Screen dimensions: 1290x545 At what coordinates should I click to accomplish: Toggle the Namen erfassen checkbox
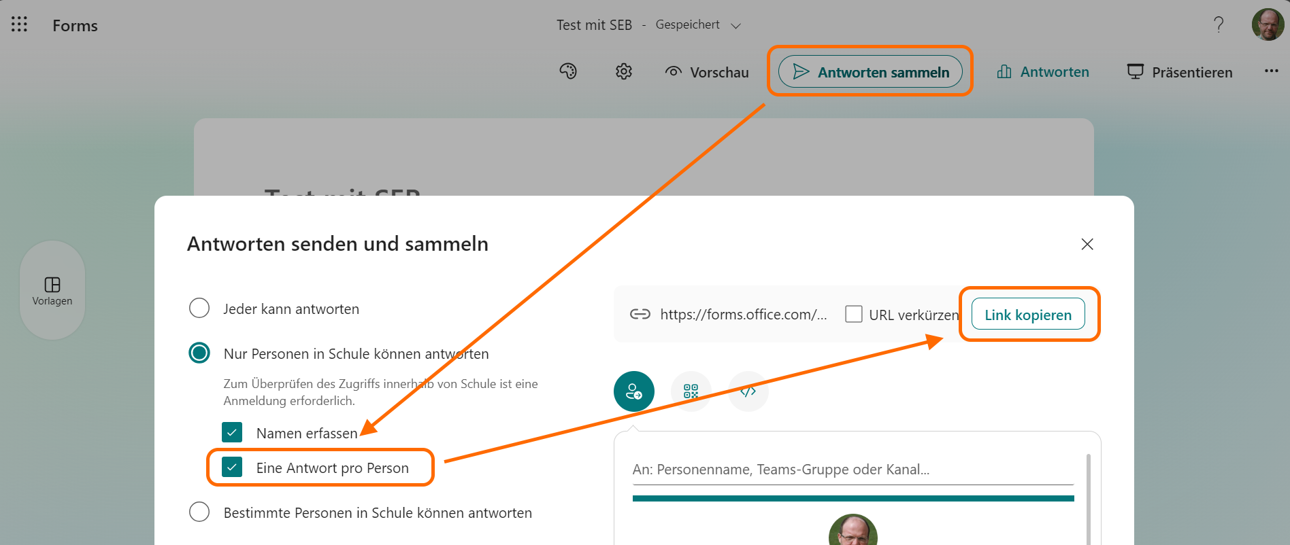tap(232, 433)
